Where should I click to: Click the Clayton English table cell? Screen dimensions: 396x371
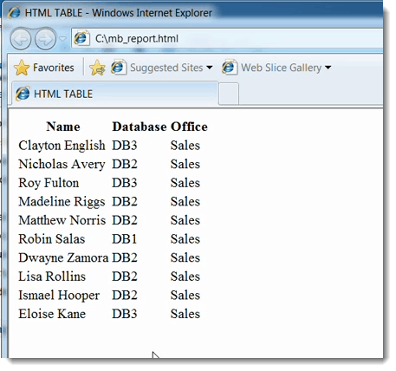(x=62, y=146)
